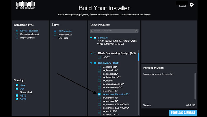Uncheck the AAX format filter
This screenshot has width=207, height=117.
click(17, 85)
